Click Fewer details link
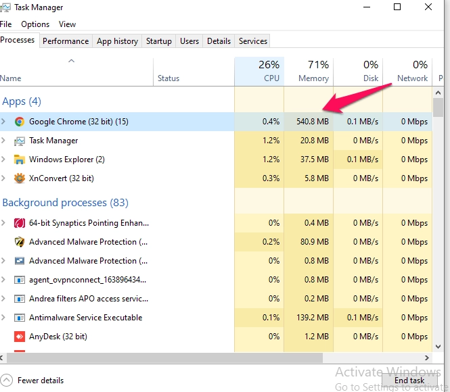 pos(41,381)
